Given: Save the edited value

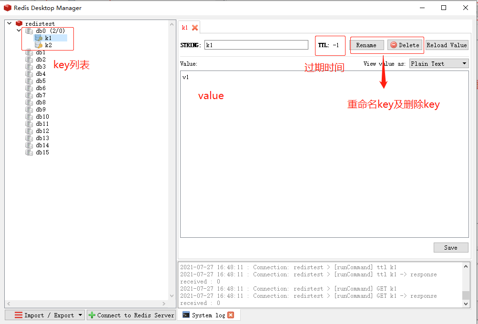Looking at the screenshot, I should pyautogui.click(x=451, y=247).
